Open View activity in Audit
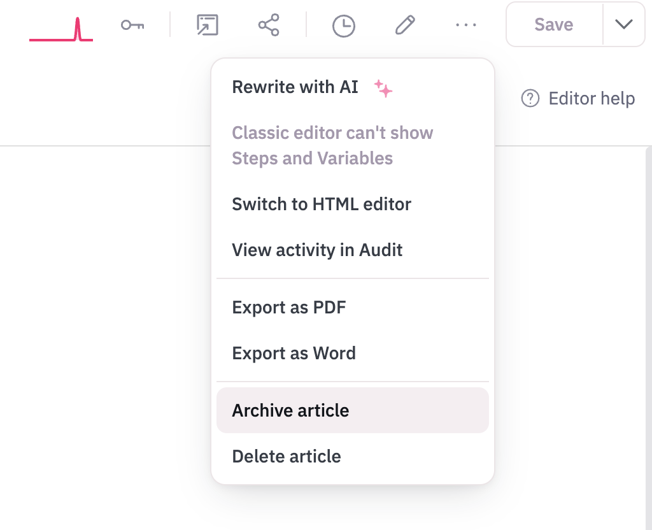The width and height of the screenshot is (652, 530). point(353,250)
